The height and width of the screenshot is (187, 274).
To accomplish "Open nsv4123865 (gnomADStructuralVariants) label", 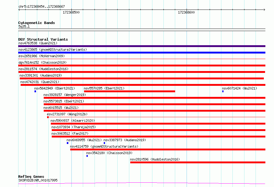I will (x=53, y=50).
